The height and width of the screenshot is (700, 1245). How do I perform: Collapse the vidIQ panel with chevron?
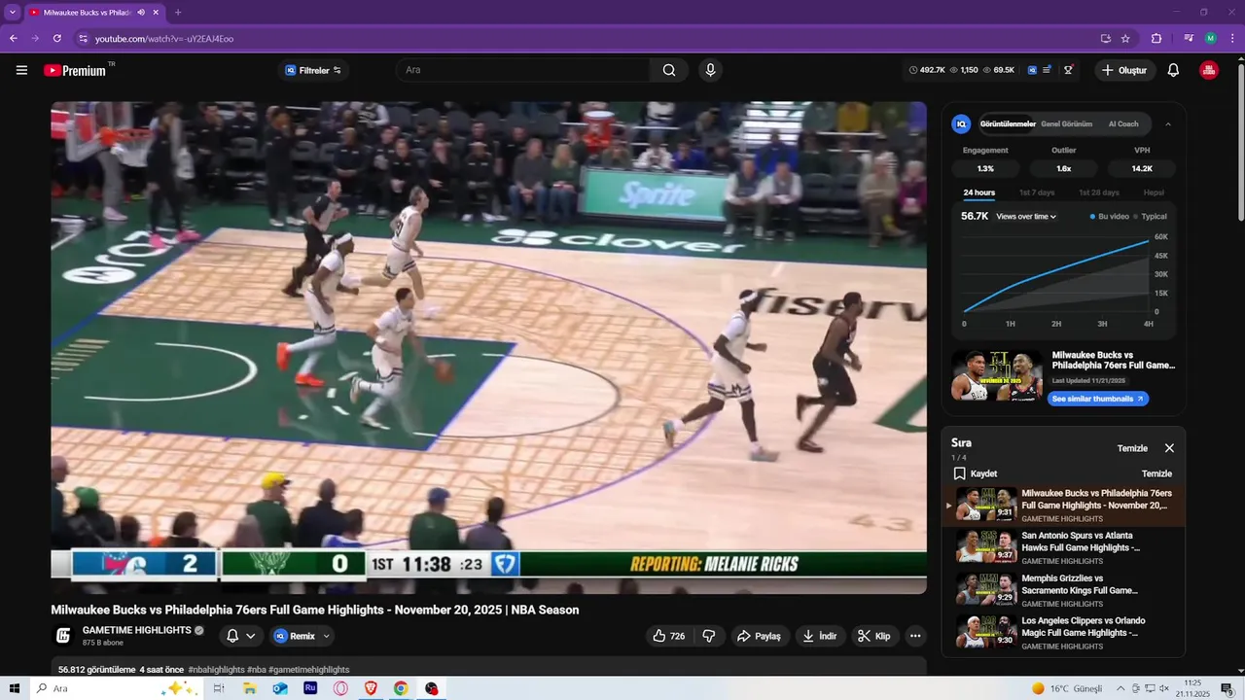point(1168,124)
